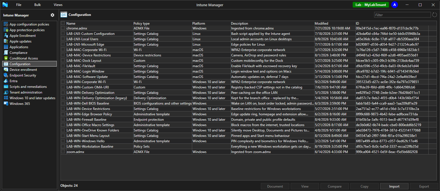This screenshot has height=191, width=440.
Task: Click the Copy button
Action: (364, 186)
